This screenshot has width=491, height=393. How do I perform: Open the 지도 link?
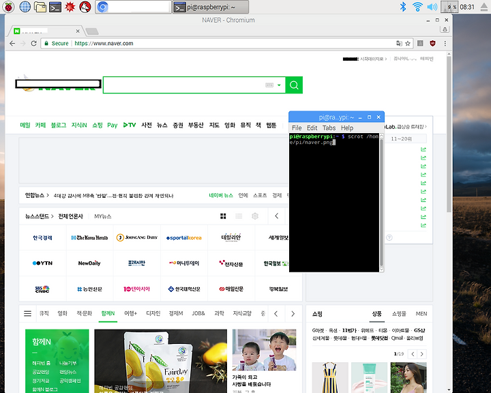[214, 125]
